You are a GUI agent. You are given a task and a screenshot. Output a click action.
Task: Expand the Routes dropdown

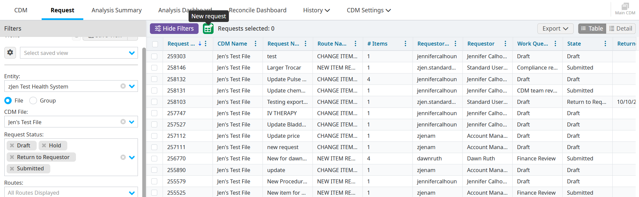tap(132, 193)
